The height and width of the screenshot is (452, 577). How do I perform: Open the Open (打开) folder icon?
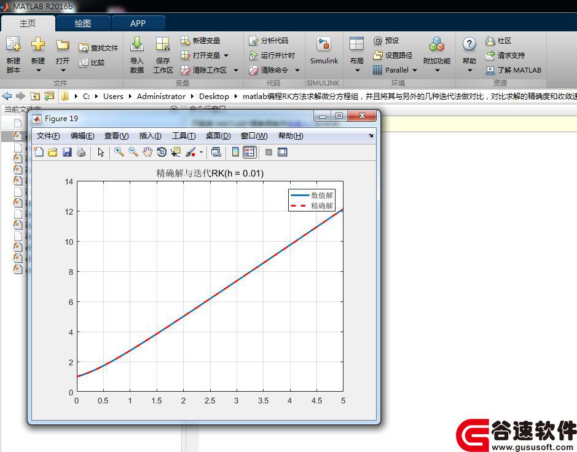point(63,44)
